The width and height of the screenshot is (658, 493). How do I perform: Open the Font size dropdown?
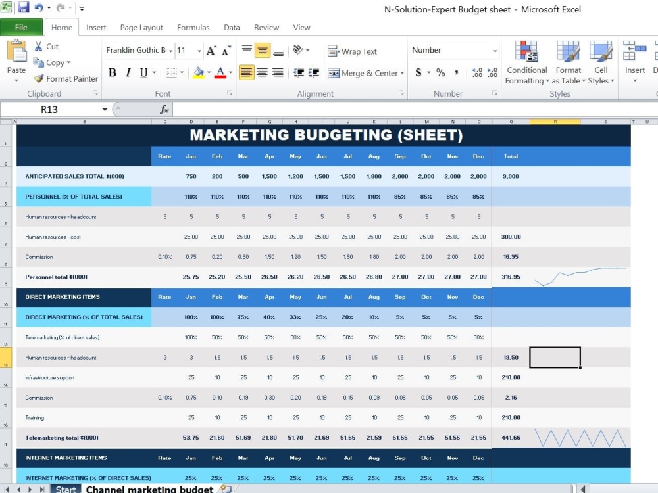click(x=199, y=51)
